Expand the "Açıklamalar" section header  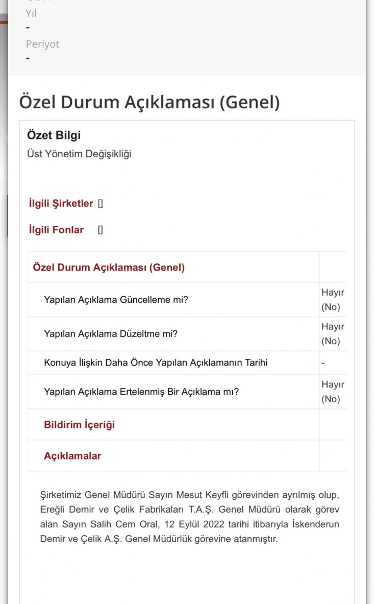(72, 456)
